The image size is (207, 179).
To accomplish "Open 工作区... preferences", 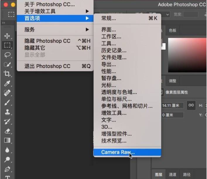I will [x=127, y=36].
